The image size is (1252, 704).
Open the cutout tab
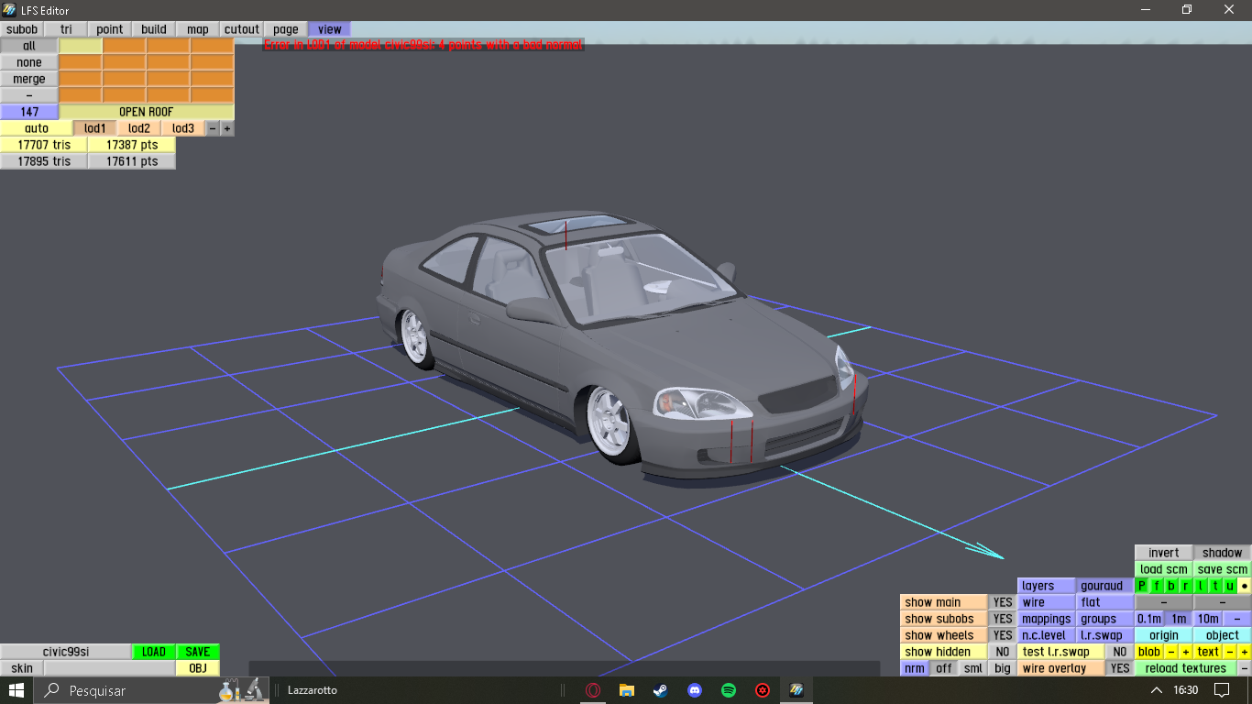point(242,29)
